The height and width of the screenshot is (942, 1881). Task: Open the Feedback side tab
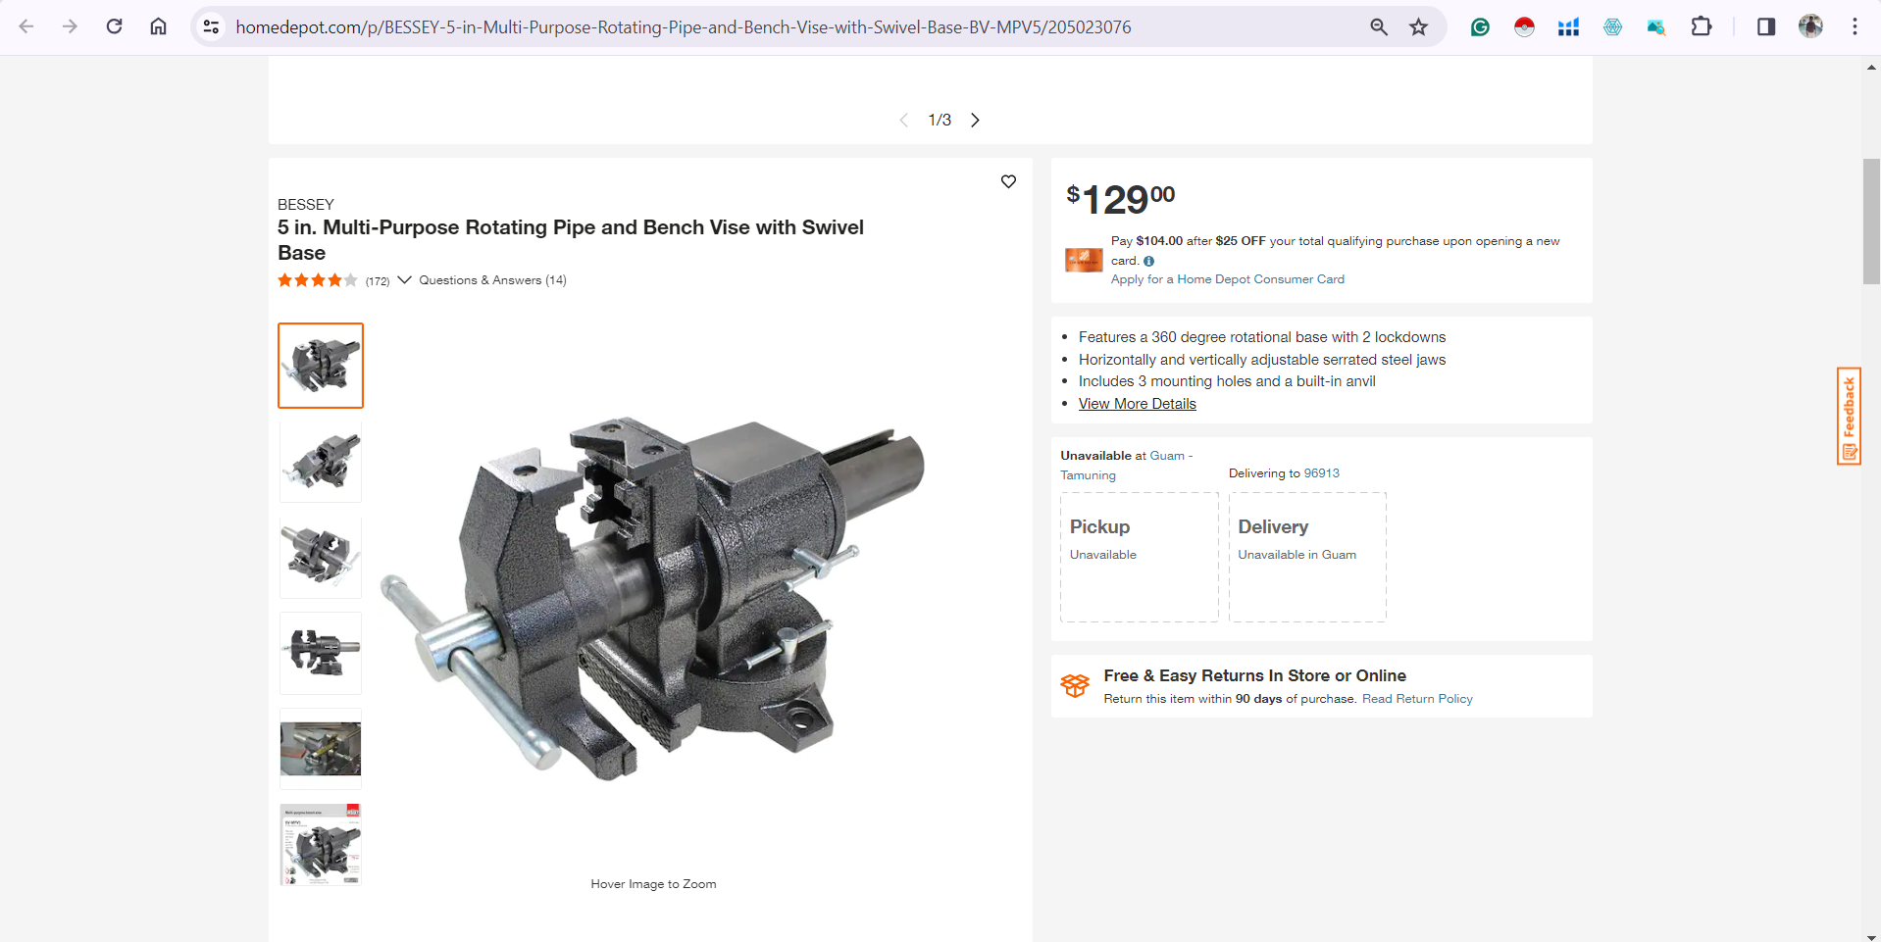1849,416
